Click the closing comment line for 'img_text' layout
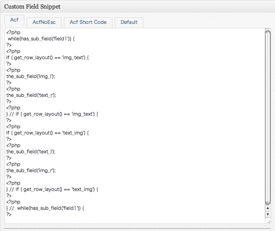Viewport: 275px width, 231px height. pos(52,114)
